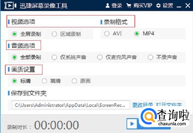This screenshot has width=193, height=133.
Task: Open settings via the gear icon
Action: [x=158, y=6]
